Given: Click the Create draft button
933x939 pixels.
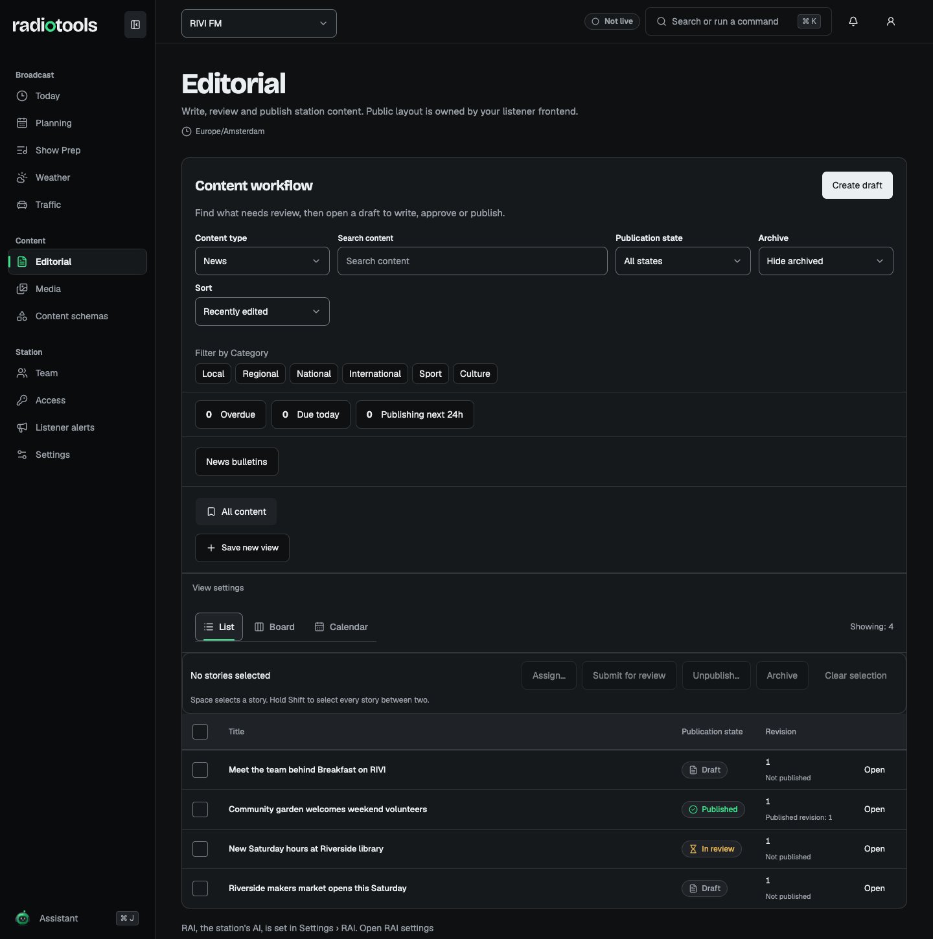Looking at the screenshot, I should (857, 185).
